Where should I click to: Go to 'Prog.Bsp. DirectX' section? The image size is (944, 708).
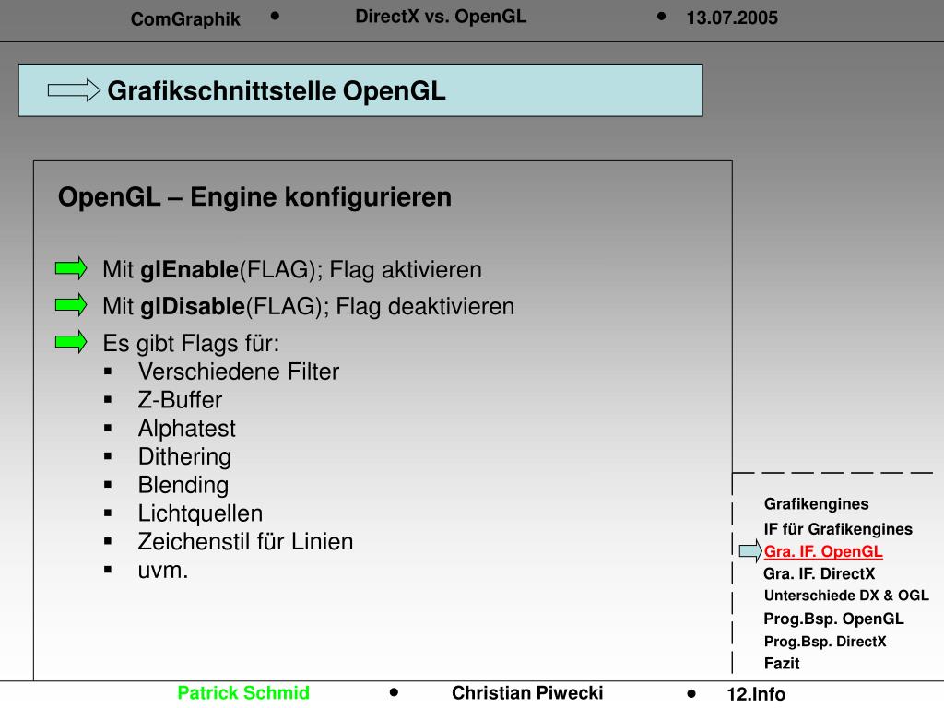coord(825,642)
